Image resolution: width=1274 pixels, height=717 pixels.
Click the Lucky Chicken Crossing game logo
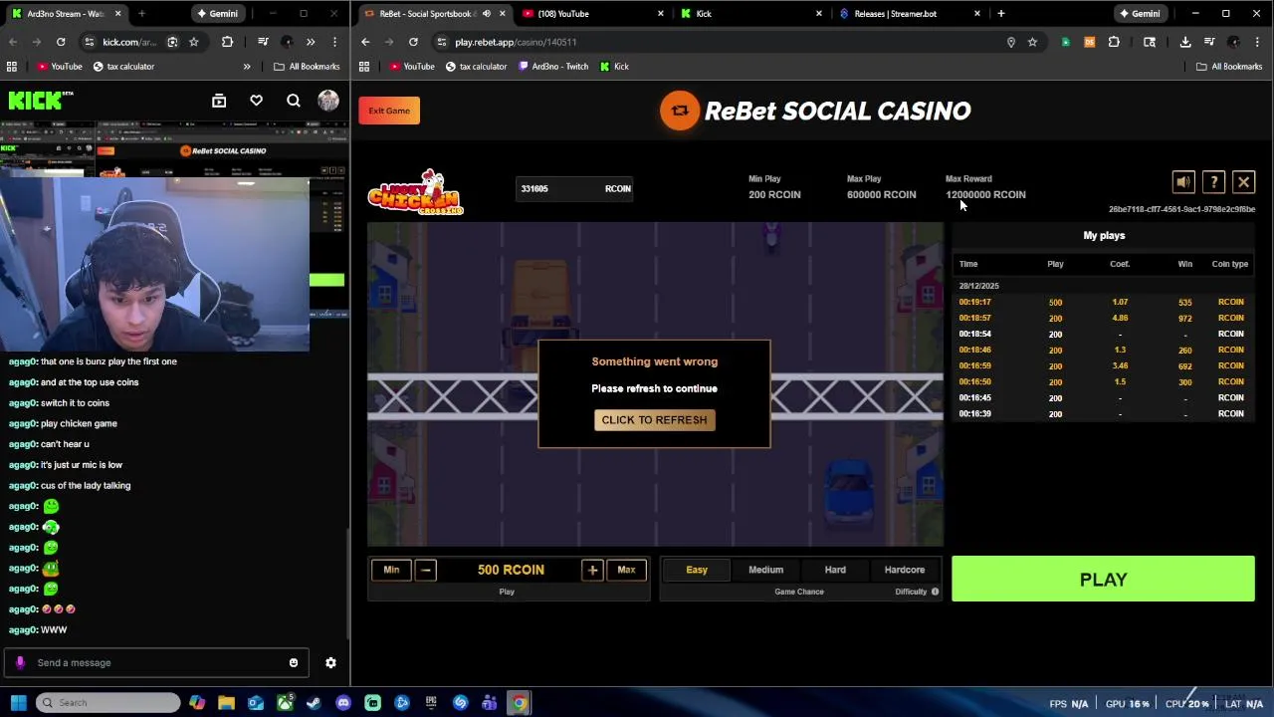[x=416, y=192]
